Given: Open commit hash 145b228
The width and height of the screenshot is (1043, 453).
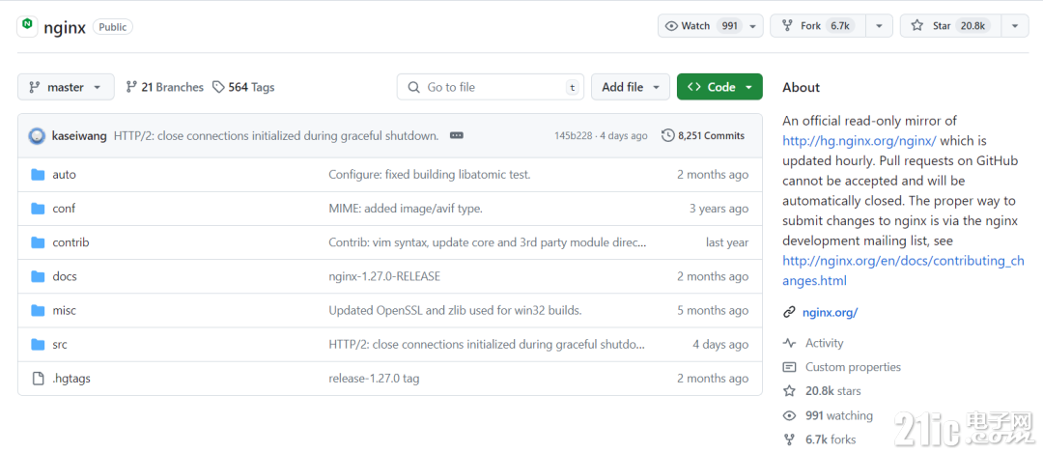Looking at the screenshot, I should pyautogui.click(x=574, y=136).
